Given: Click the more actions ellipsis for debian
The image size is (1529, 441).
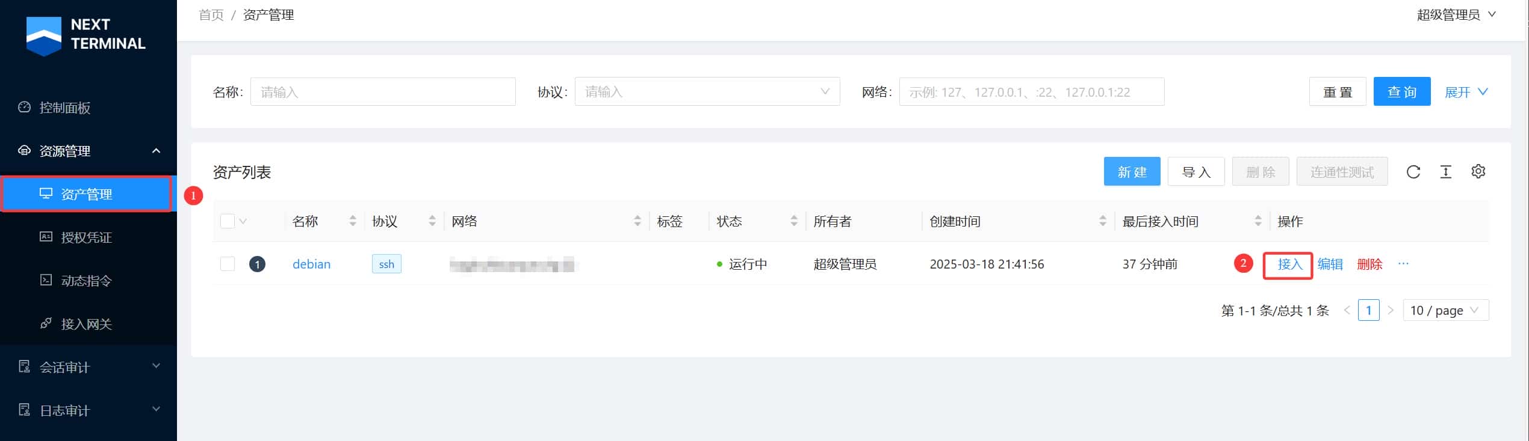Looking at the screenshot, I should coord(1403,264).
